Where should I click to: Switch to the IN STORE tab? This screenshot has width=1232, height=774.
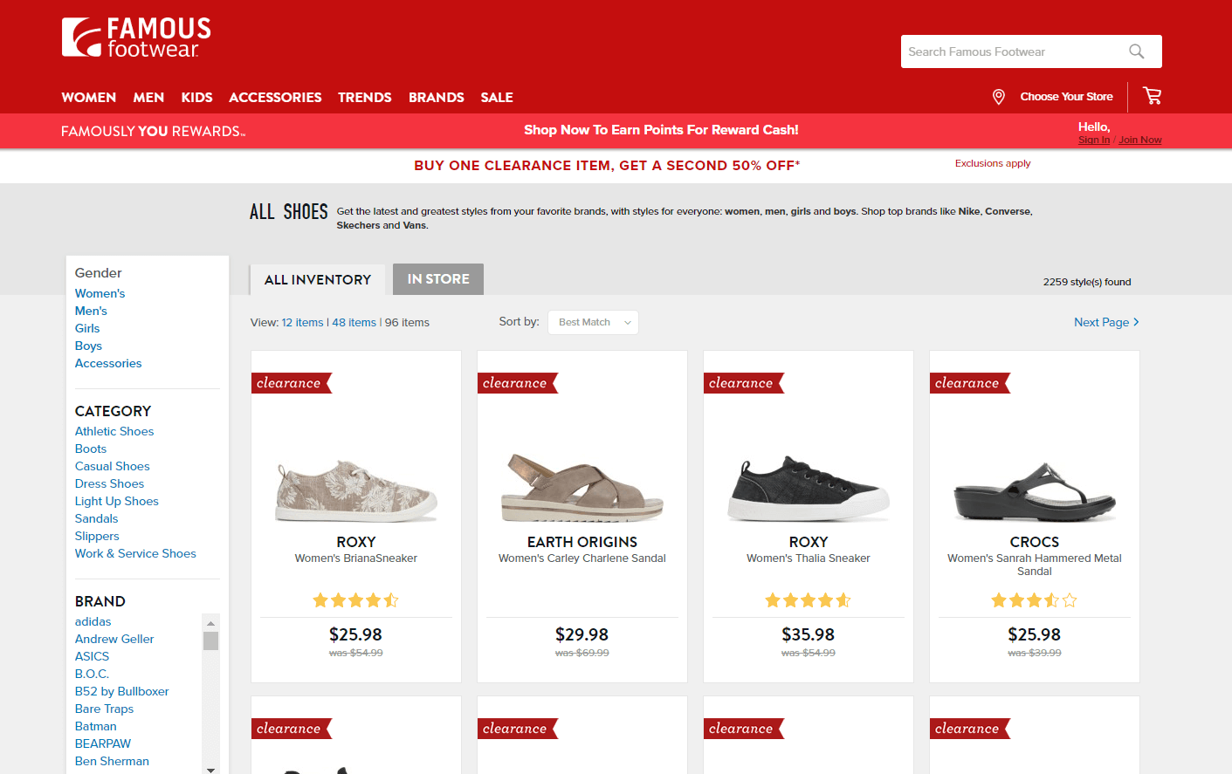point(438,279)
